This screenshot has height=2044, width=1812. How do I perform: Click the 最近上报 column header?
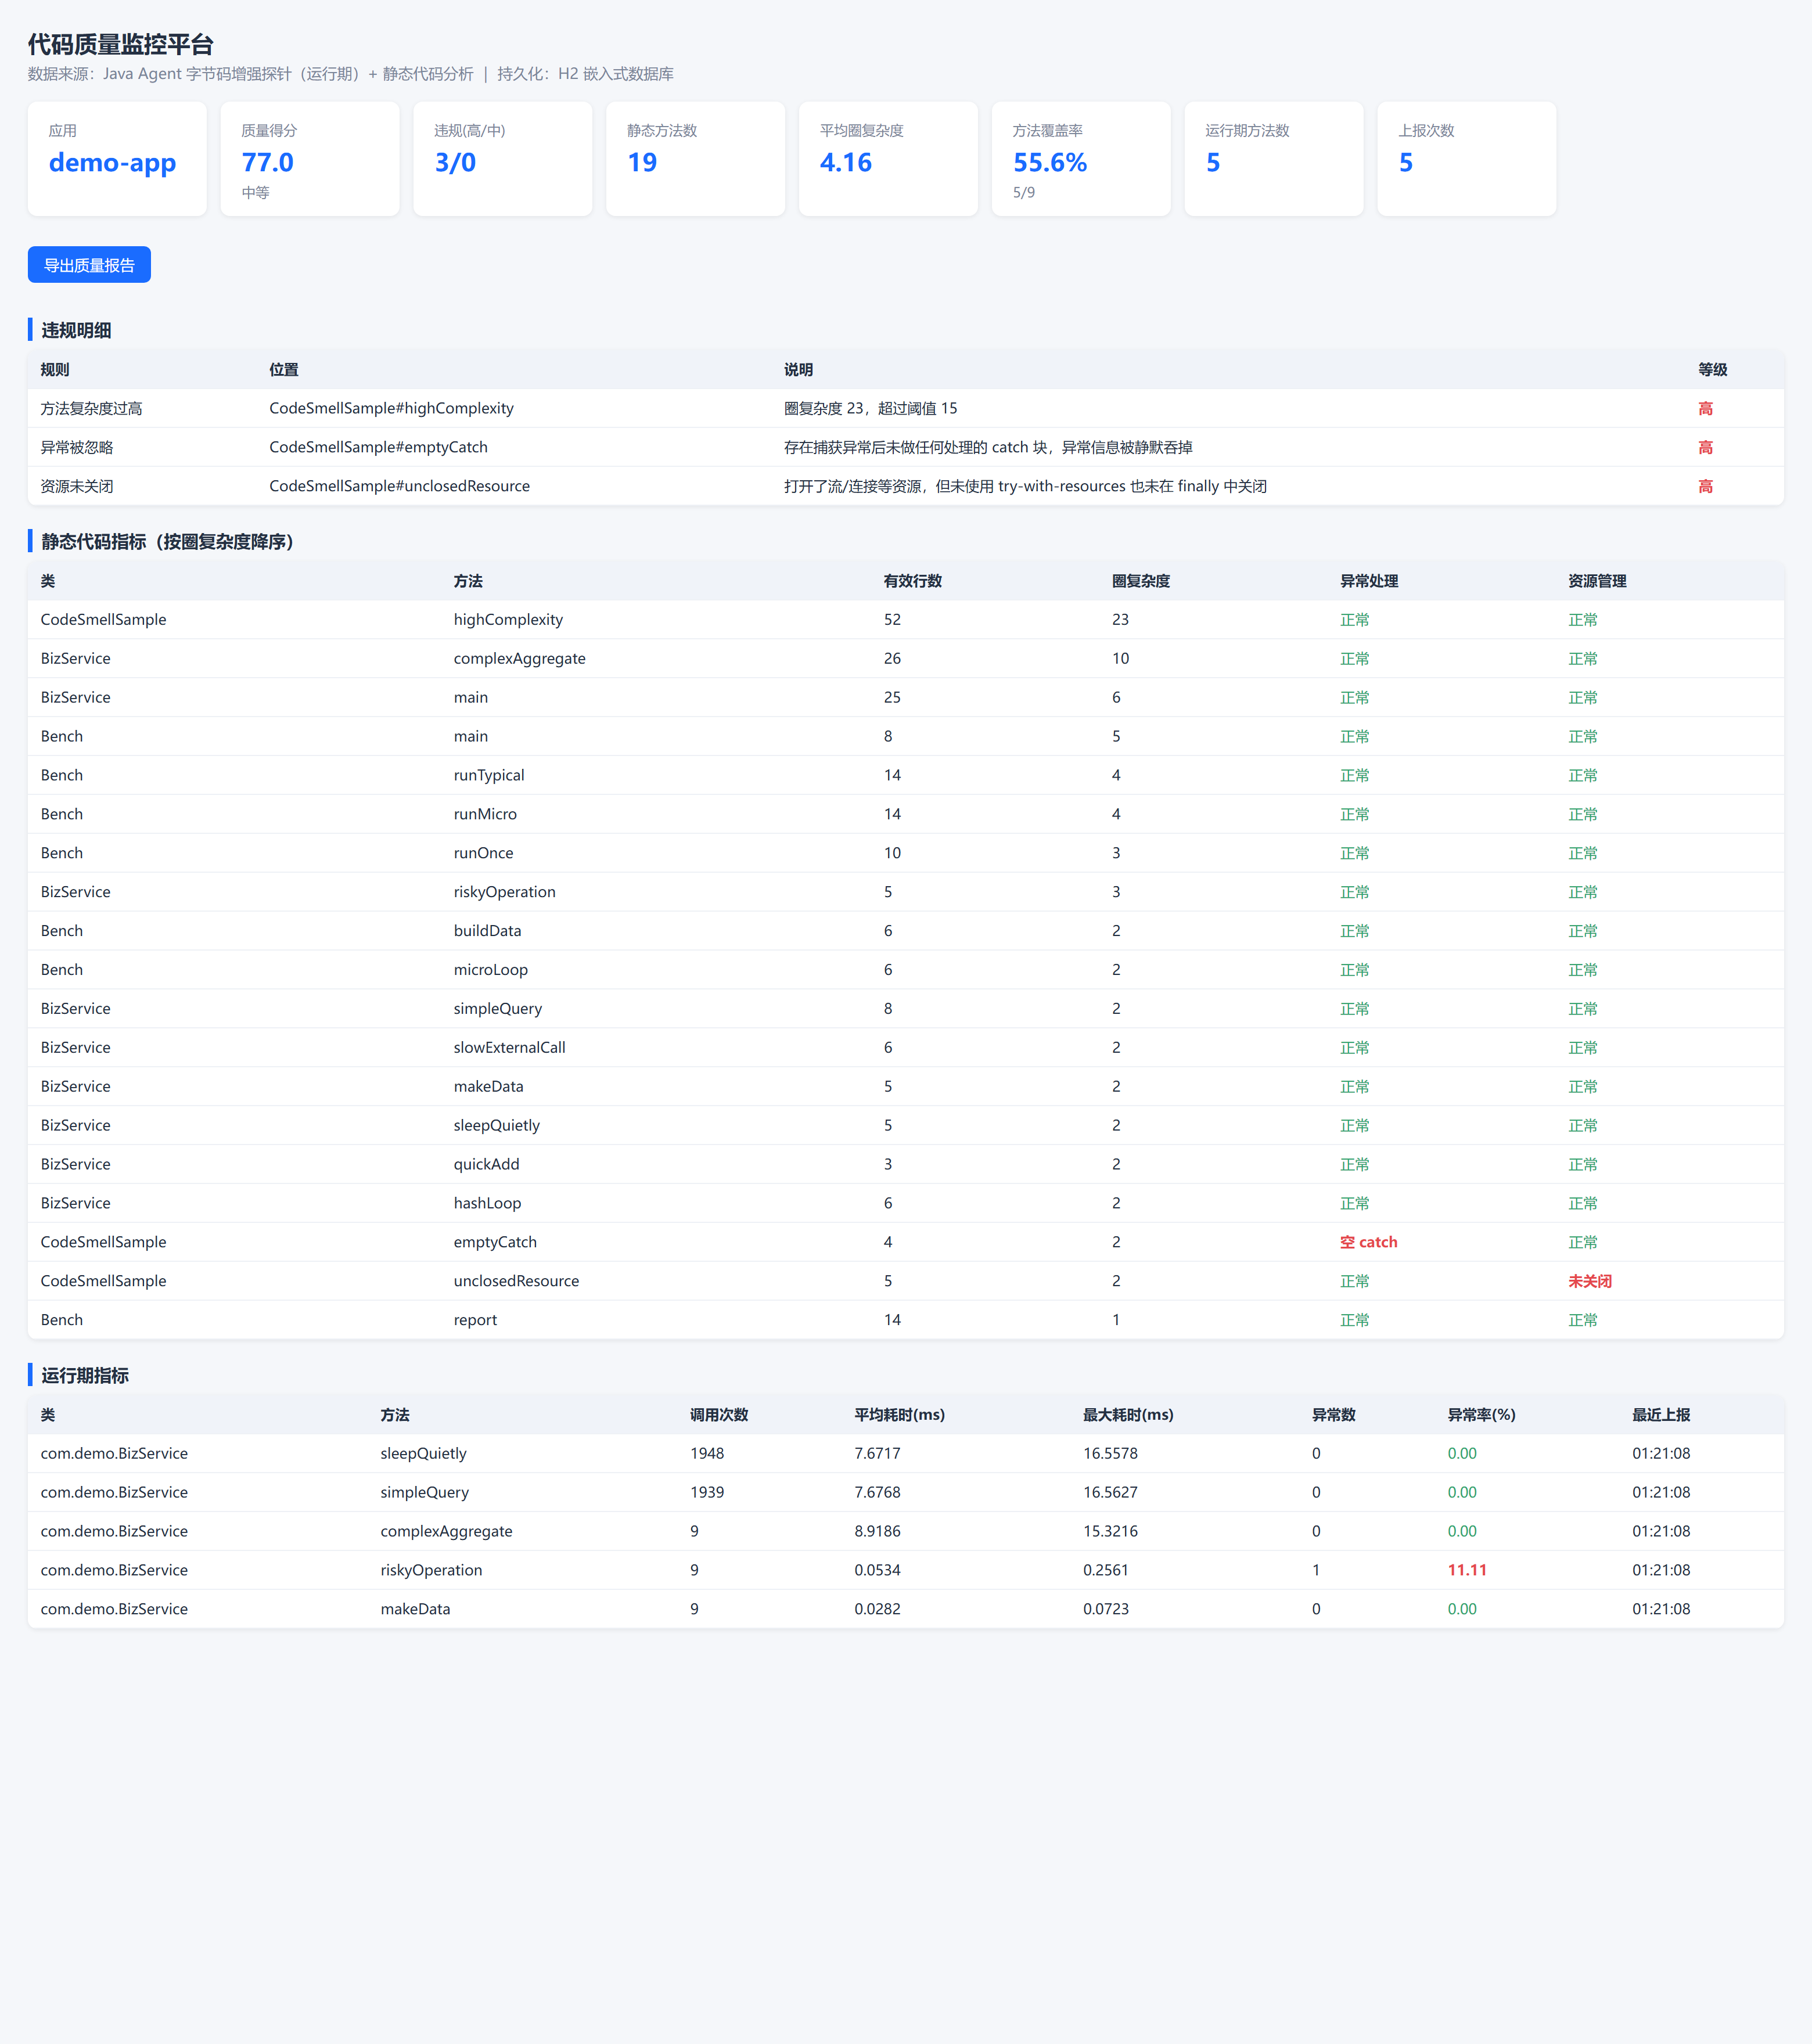1661,1415
